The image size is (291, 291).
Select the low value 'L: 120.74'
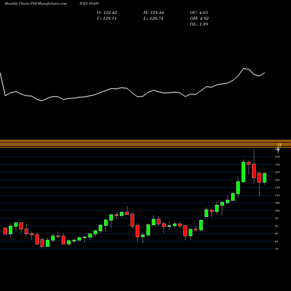[x=153, y=19]
